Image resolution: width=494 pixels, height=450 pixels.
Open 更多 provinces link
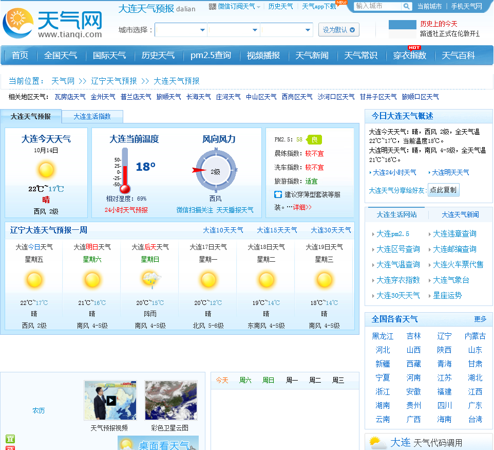pyautogui.click(x=480, y=319)
